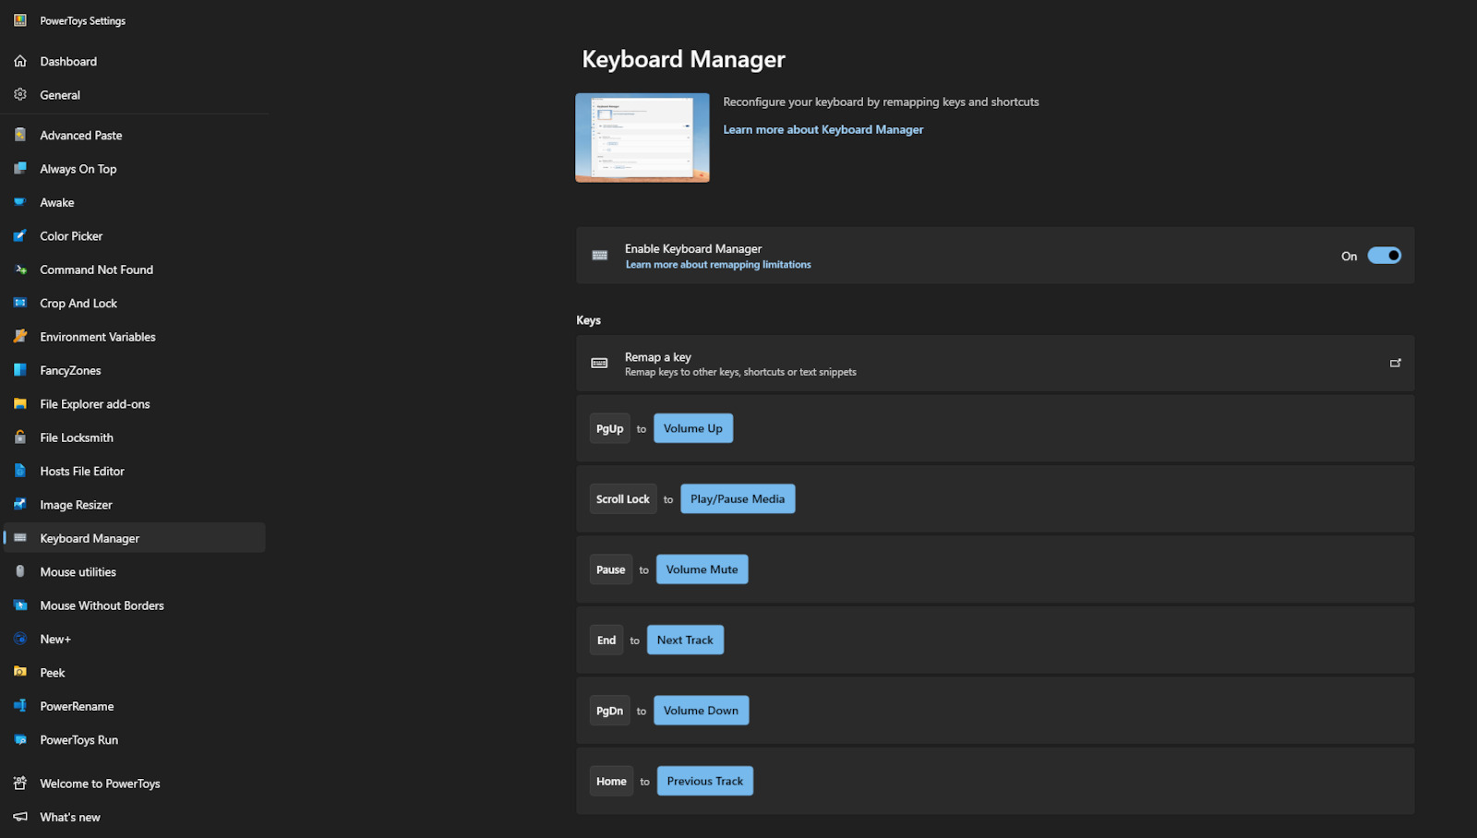
Task: Click the Mouse utilities icon
Action: pos(20,572)
